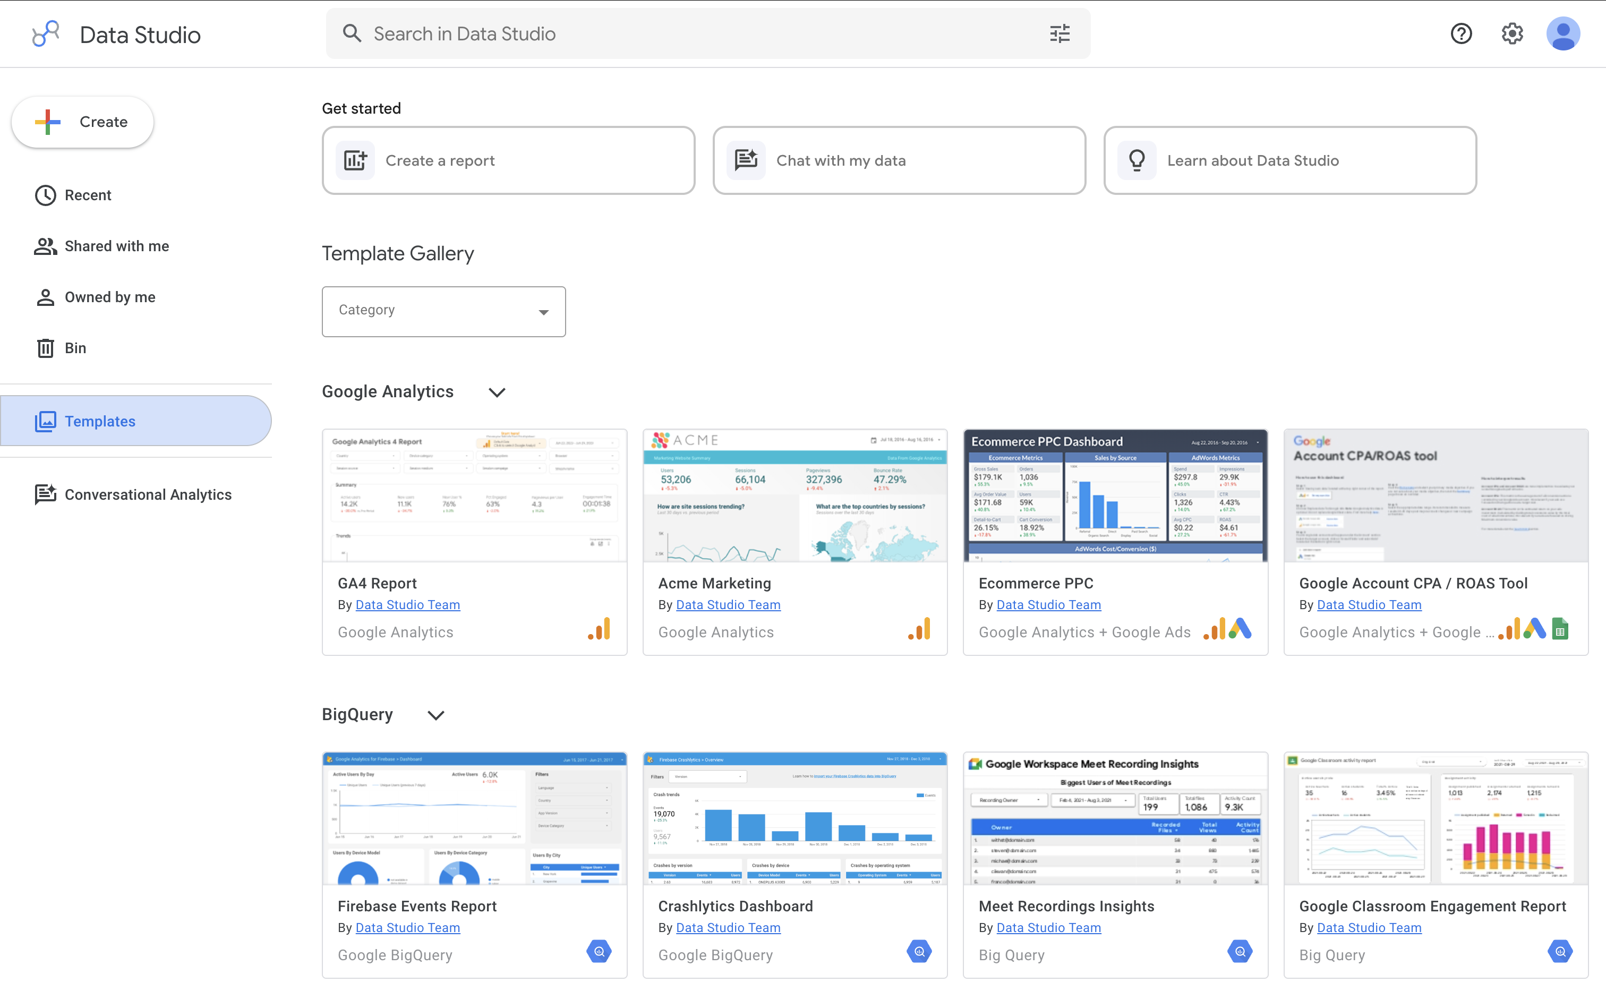The image size is (1606, 1008).
Task: Click Learn about Data Studio card
Action: [1290, 161]
